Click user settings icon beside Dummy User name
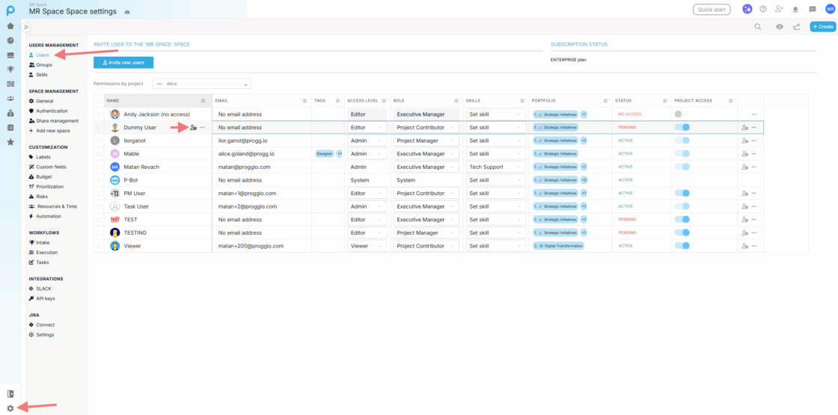838x415 pixels. pyautogui.click(x=193, y=128)
